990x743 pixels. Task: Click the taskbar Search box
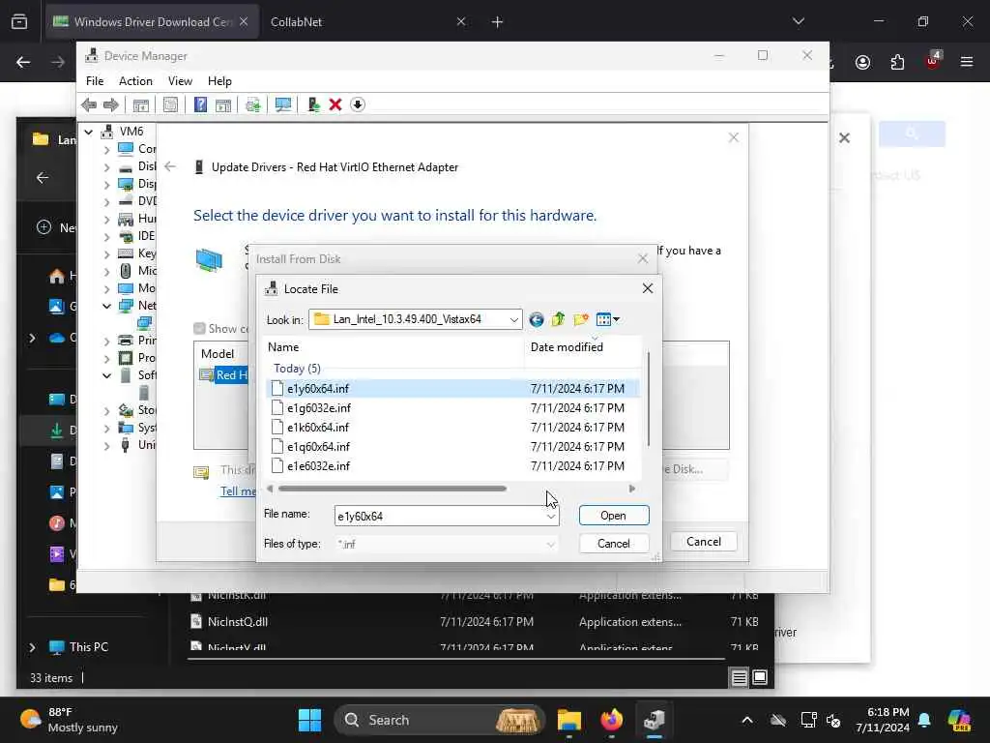tap(440, 720)
